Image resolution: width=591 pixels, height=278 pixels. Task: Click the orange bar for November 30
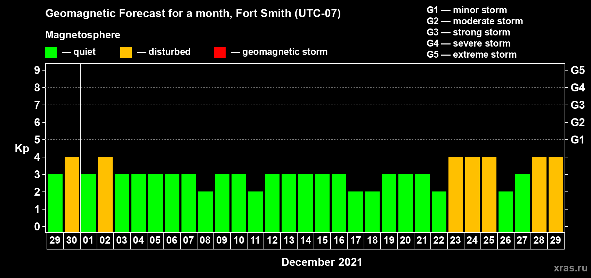click(x=72, y=195)
